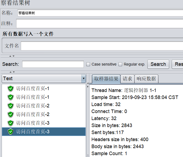Click the Sample Count: 1 line

click(x=109, y=153)
